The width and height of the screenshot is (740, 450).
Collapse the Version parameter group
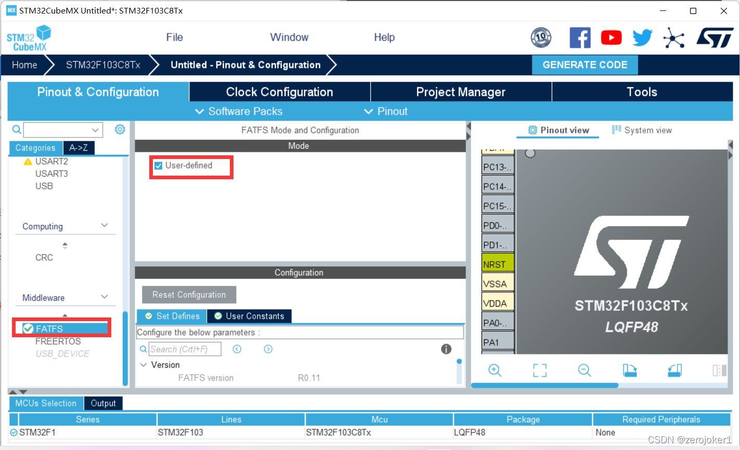144,365
